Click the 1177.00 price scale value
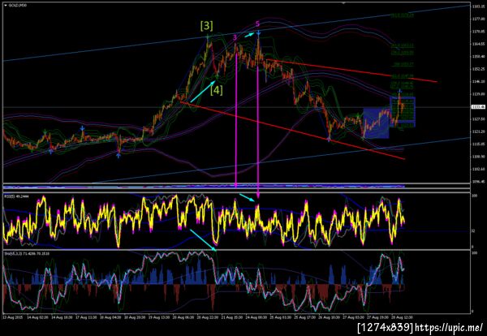Image resolution: width=487 pixels, height=336 pixels. click(x=477, y=19)
